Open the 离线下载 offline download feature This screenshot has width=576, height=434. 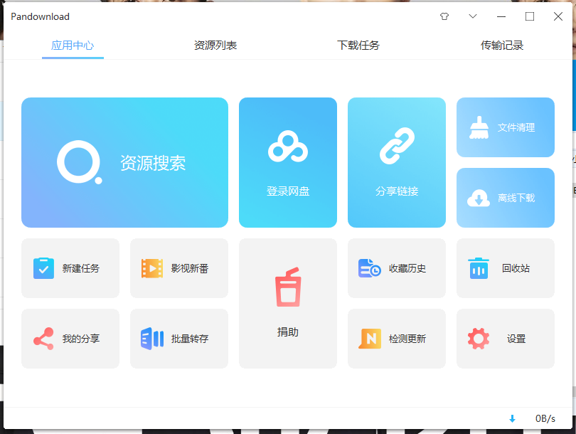click(505, 198)
